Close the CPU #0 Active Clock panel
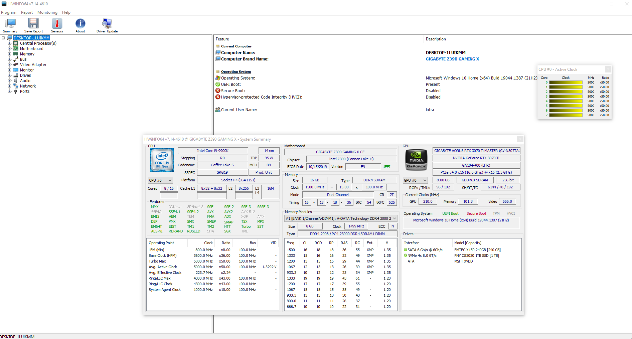The width and height of the screenshot is (632, 339). pos(608,69)
